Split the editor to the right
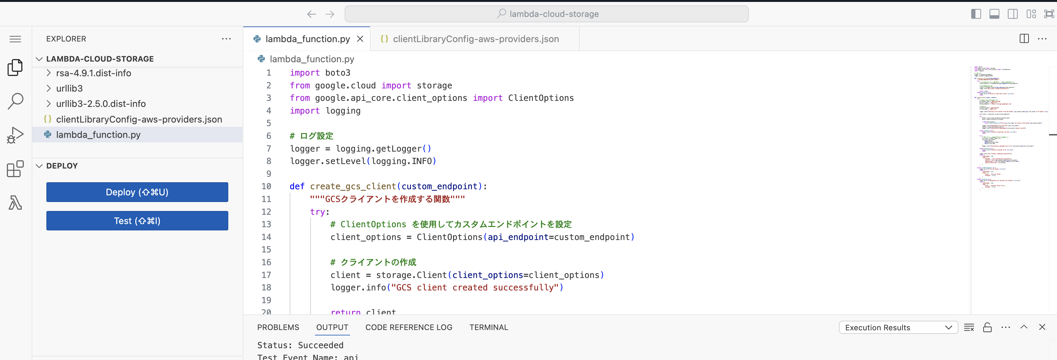The width and height of the screenshot is (1057, 360). click(x=1024, y=39)
